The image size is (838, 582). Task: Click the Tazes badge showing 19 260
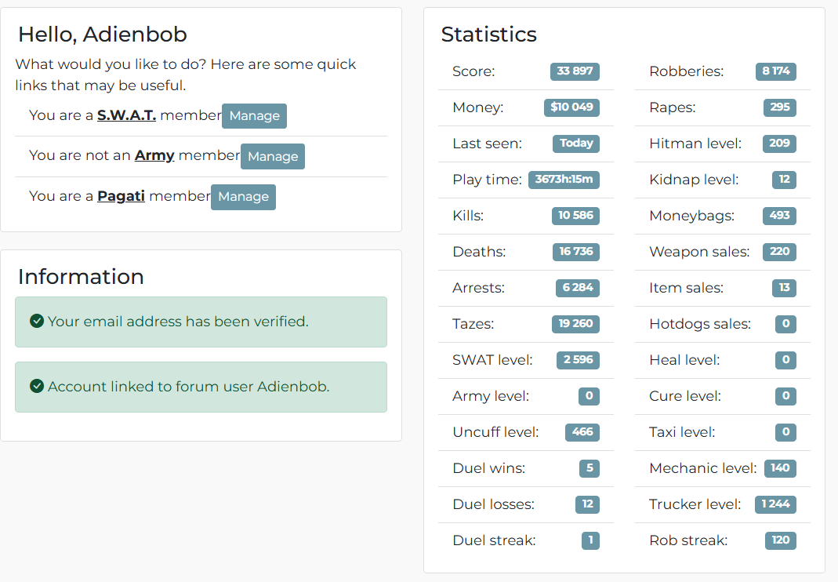pyautogui.click(x=575, y=324)
